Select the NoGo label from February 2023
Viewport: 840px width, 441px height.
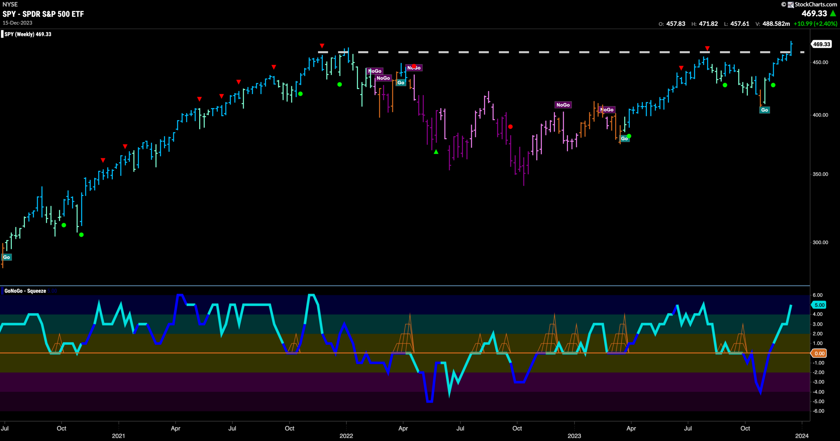607,110
